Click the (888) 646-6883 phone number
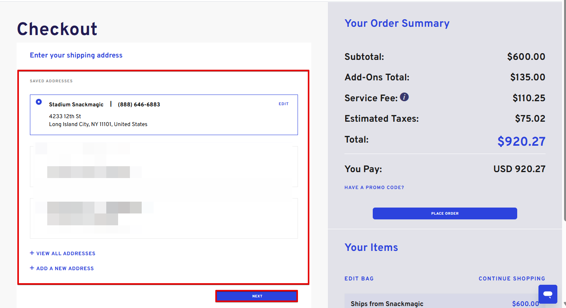Viewport: 566px width, 308px height. tap(139, 104)
